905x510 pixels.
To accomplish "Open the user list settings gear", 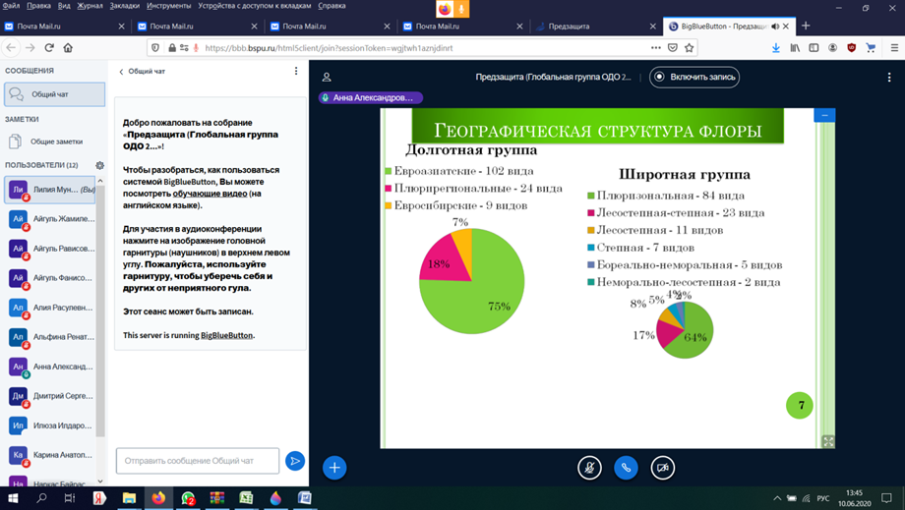I will click(x=99, y=165).
